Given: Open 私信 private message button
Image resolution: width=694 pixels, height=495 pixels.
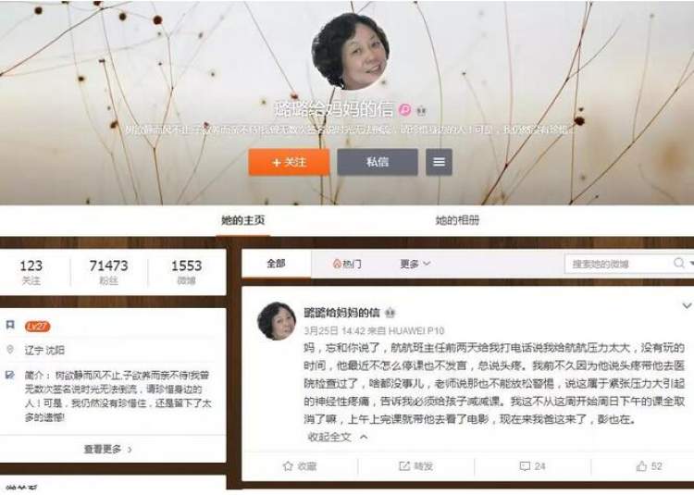Looking at the screenshot, I should [378, 162].
